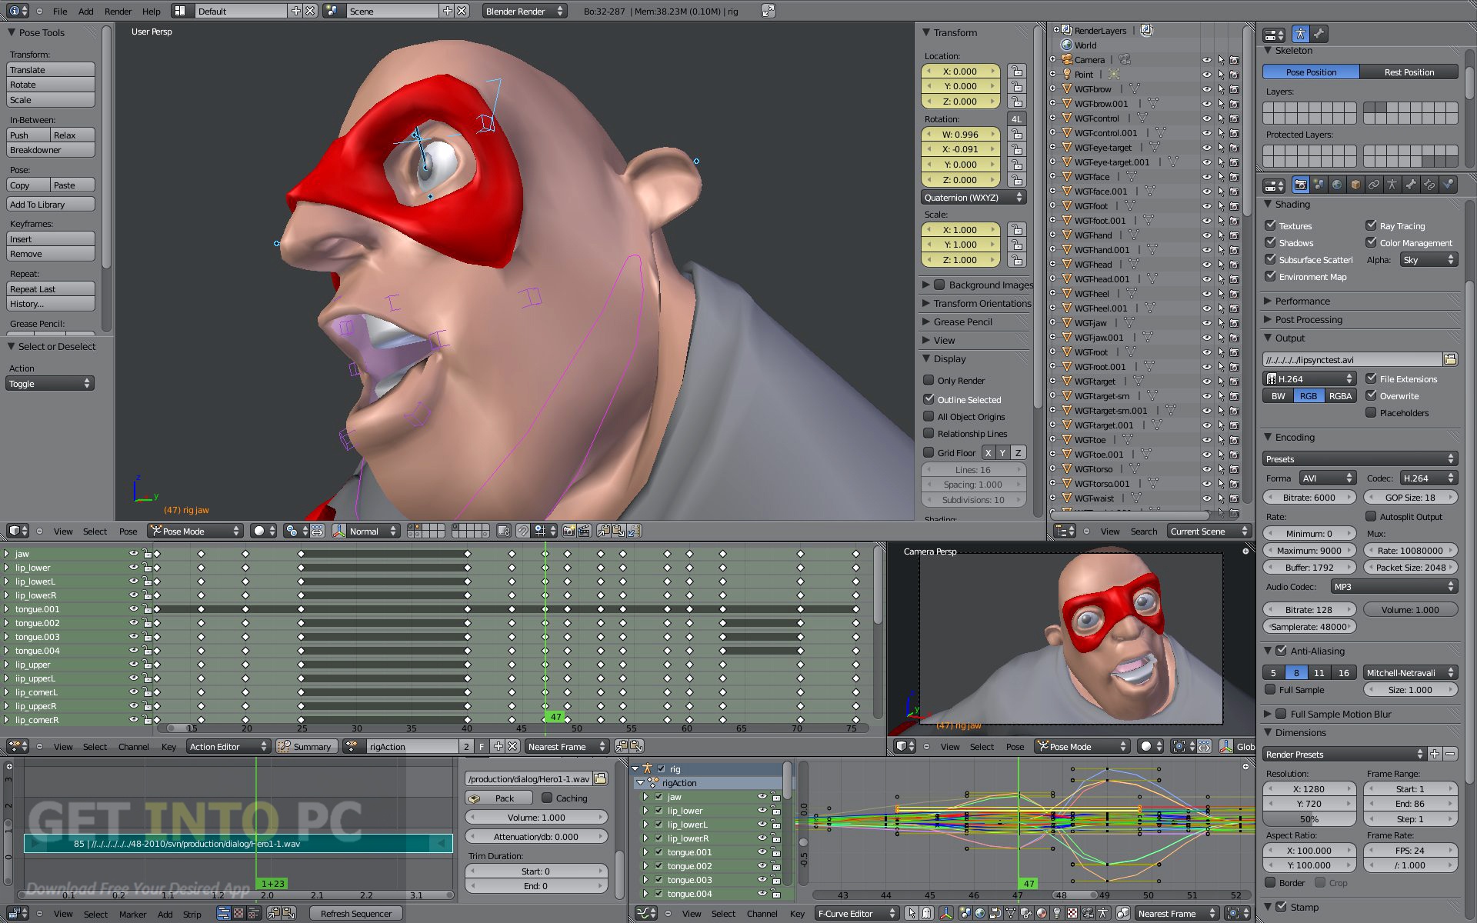Click the Refresh Sequencer button
1477x923 pixels.
(355, 914)
